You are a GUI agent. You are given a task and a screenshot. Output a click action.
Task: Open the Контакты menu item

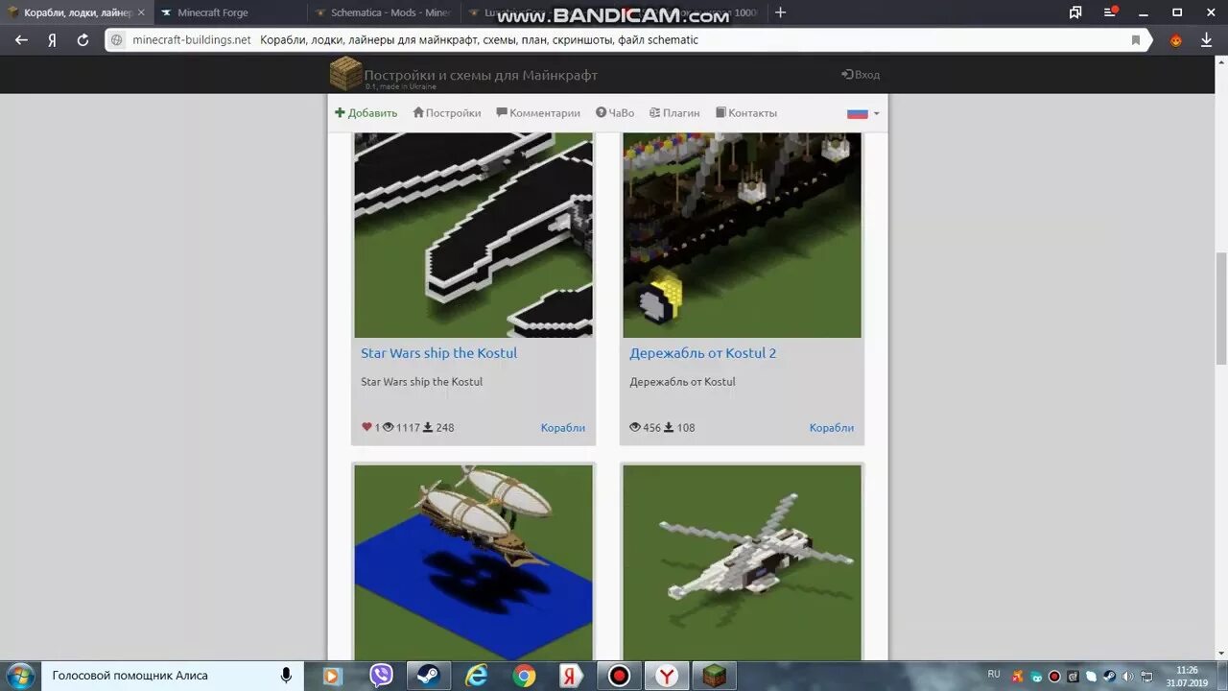tap(746, 113)
